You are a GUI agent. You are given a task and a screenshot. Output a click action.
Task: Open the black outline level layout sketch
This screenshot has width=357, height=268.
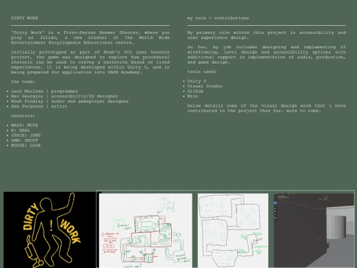(233, 231)
